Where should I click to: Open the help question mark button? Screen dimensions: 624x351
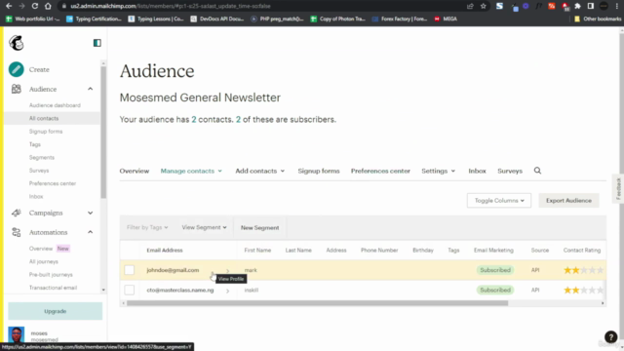611,337
